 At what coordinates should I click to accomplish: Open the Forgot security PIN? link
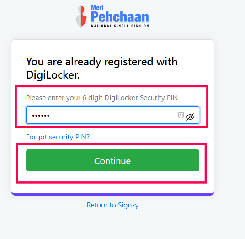58,137
